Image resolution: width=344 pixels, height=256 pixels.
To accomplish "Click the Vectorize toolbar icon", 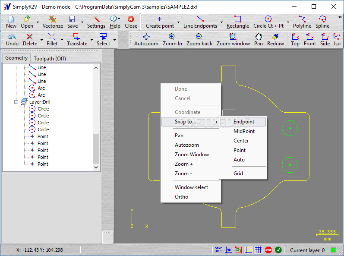I will pos(53,22).
